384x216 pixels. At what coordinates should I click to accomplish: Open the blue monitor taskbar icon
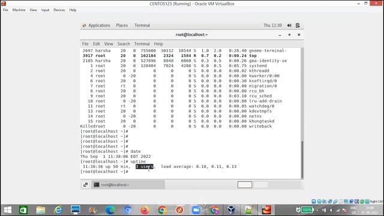[75, 210]
